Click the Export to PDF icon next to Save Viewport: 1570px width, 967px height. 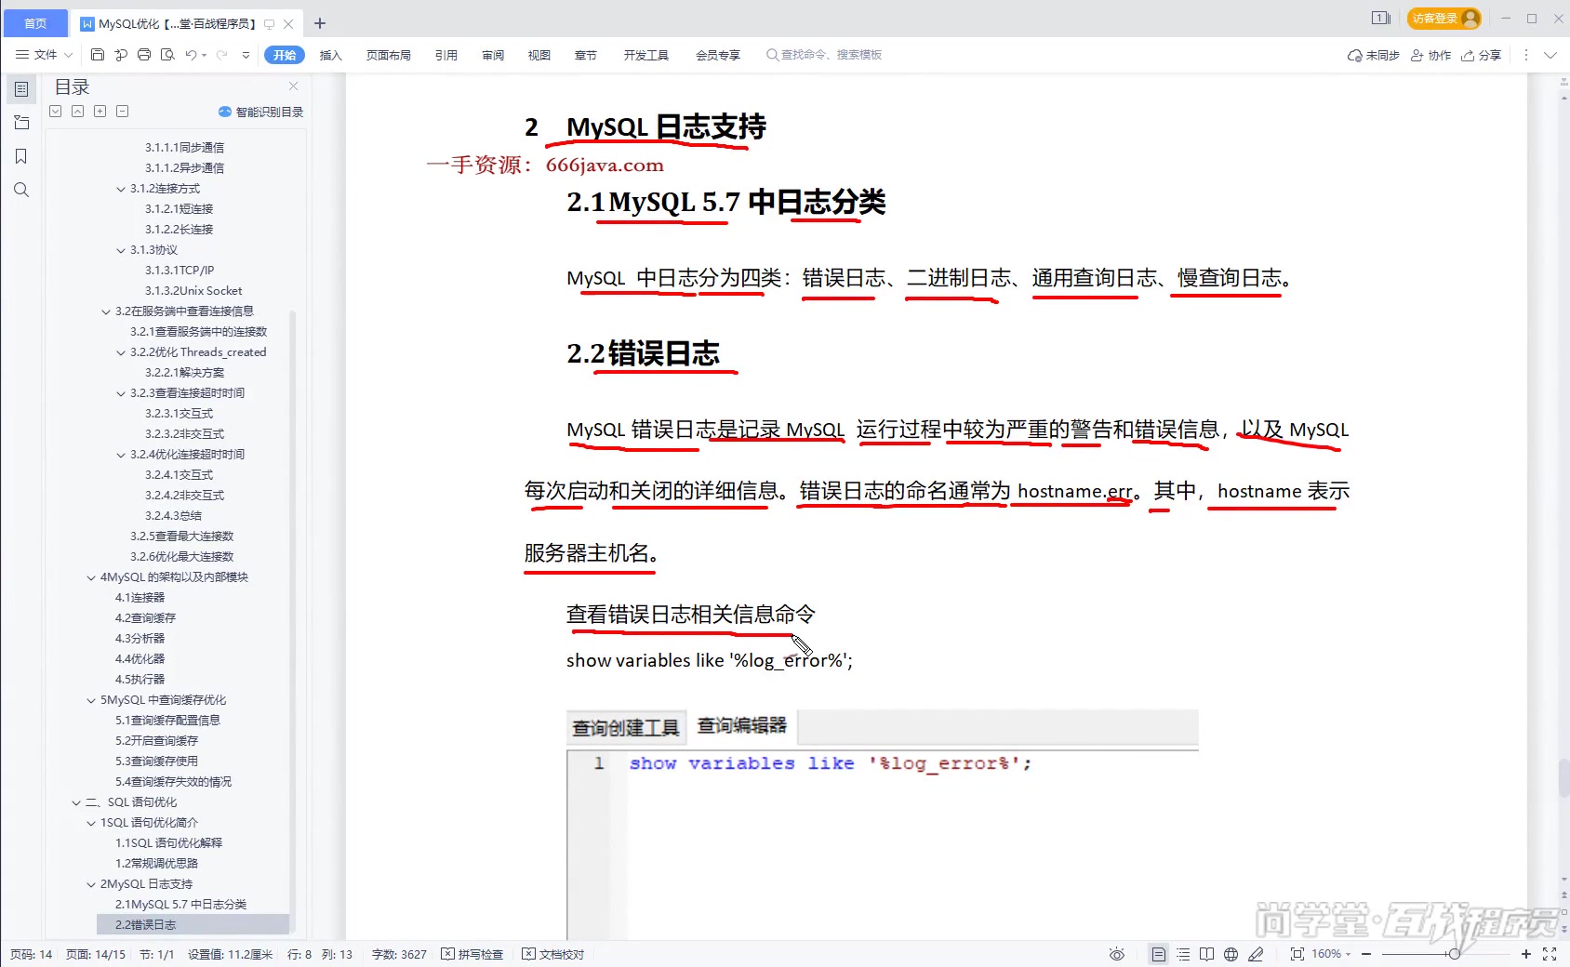[121, 55]
